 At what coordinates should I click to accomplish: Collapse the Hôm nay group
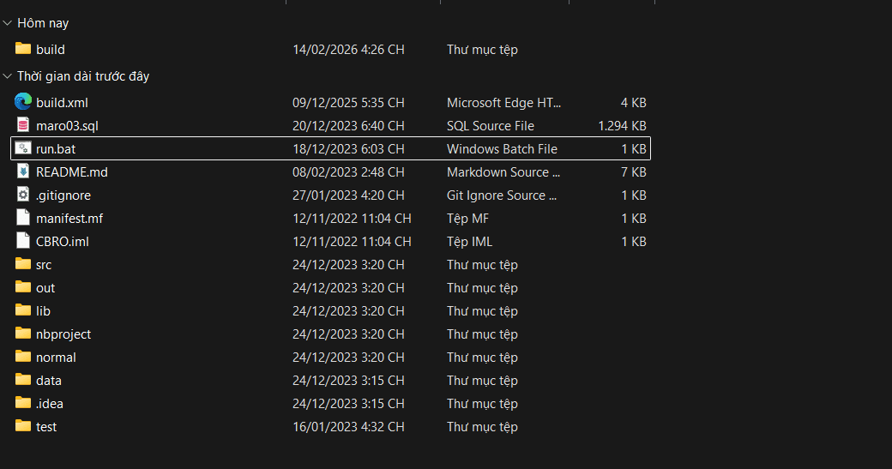coord(8,23)
